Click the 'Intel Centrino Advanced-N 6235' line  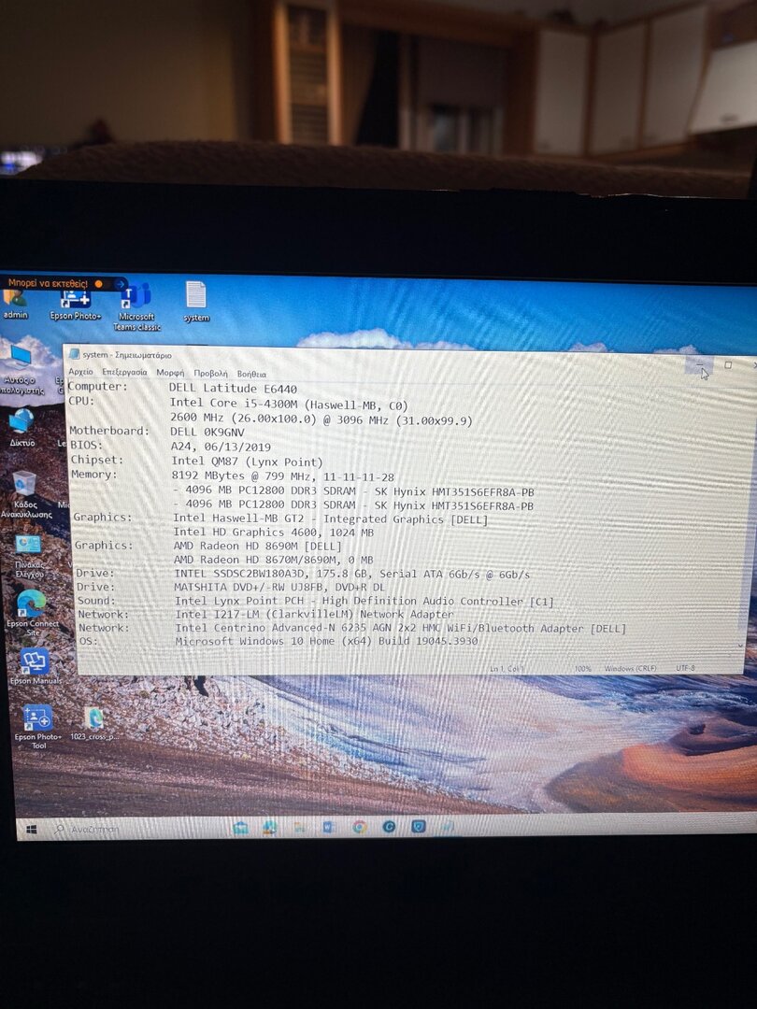click(400, 628)
